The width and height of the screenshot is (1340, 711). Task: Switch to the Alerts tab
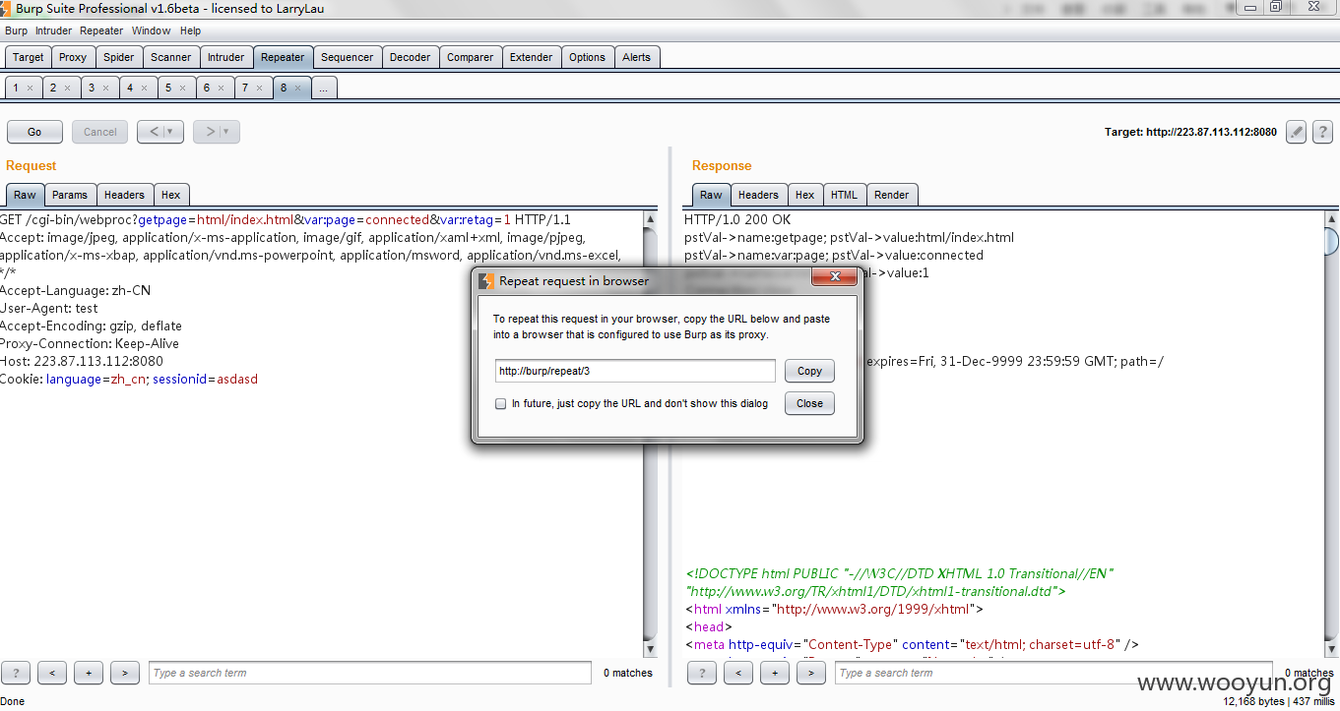[637, 57]
